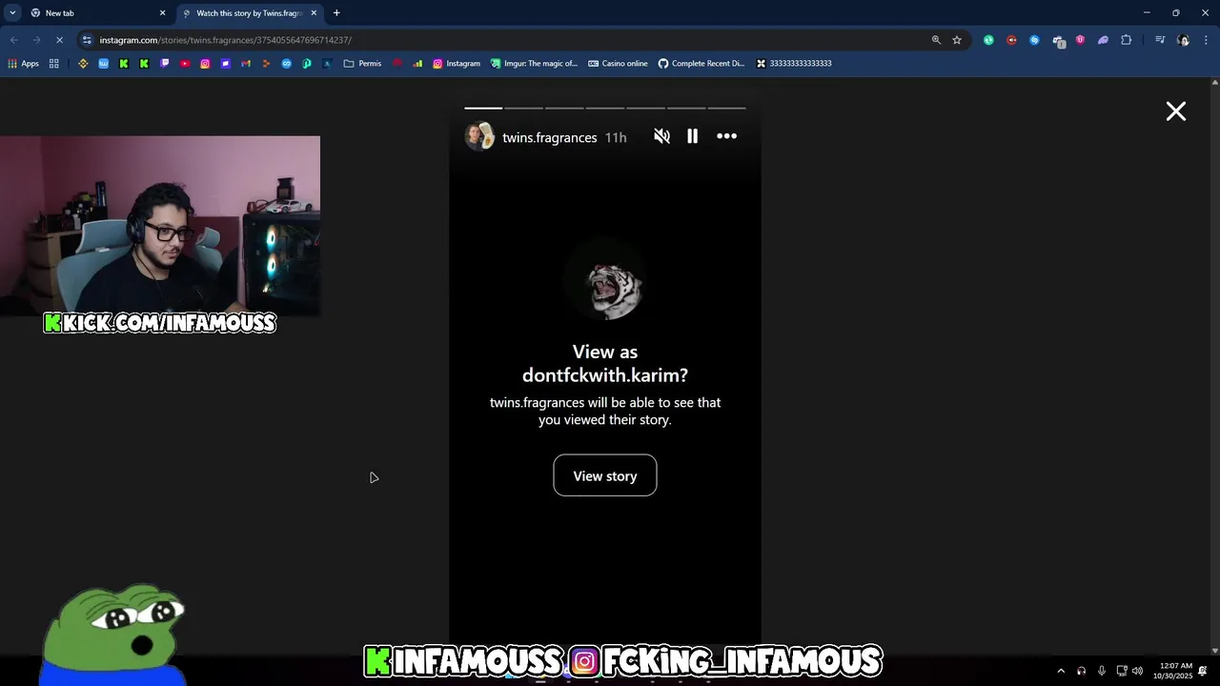Open the volume speaker tray icon
The image size is (1220, 686).
pos(1137,671)
